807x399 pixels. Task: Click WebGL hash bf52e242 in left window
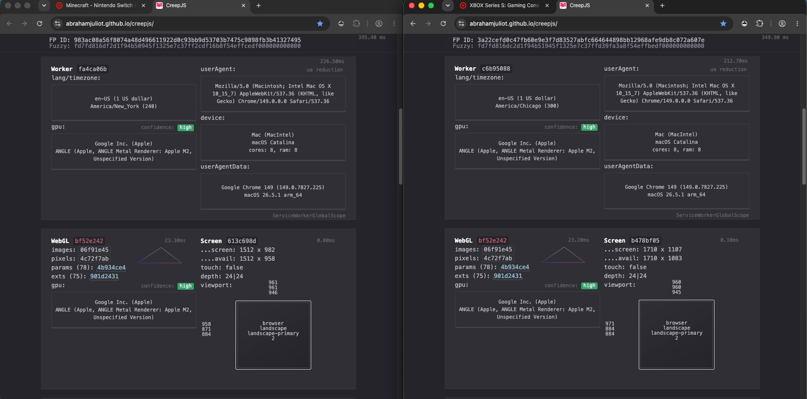(89, 241)
